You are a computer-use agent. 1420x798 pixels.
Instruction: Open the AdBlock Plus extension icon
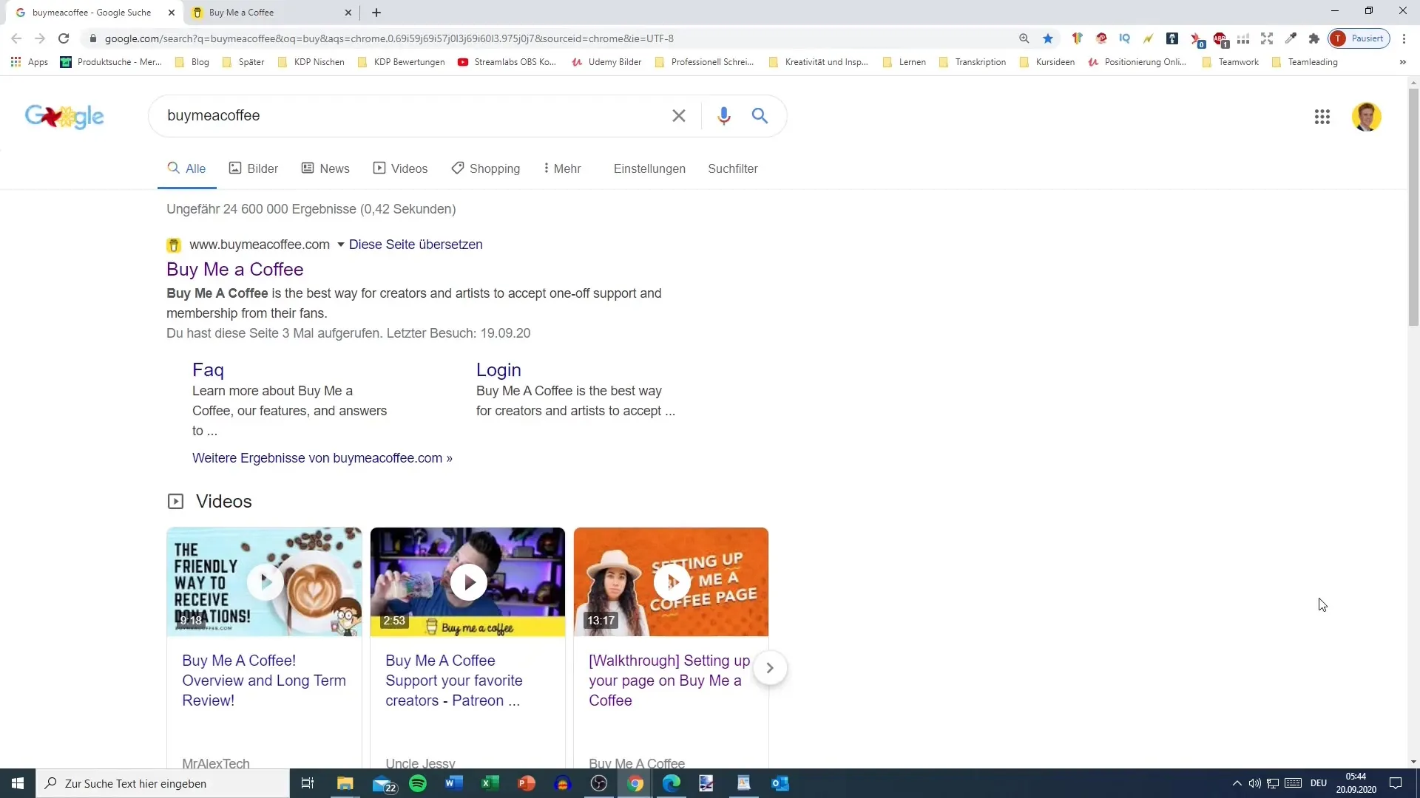click(1220, 38)
